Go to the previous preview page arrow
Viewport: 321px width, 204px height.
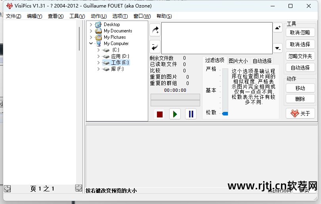click(x=8, y=189)
